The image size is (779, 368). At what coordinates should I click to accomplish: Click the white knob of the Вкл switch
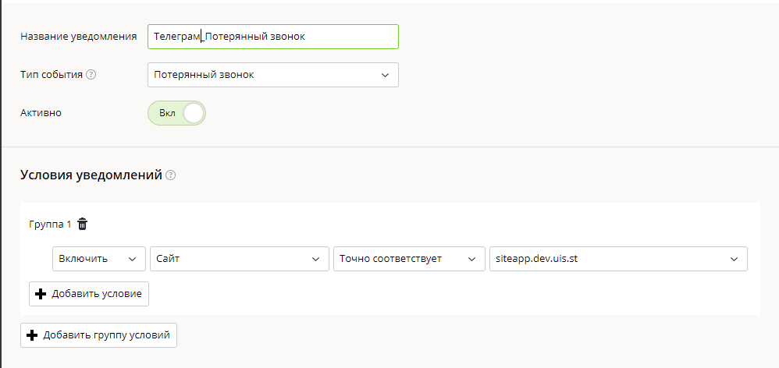click(x=194, y=113)
